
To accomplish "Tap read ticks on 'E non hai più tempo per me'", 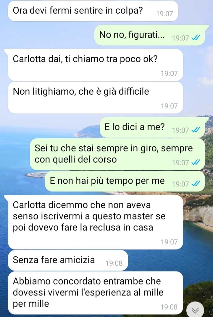I will [196, 184].
